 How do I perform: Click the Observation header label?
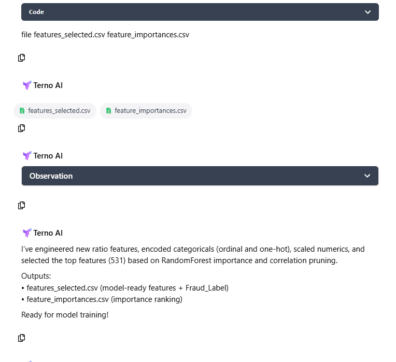(51, 176)
